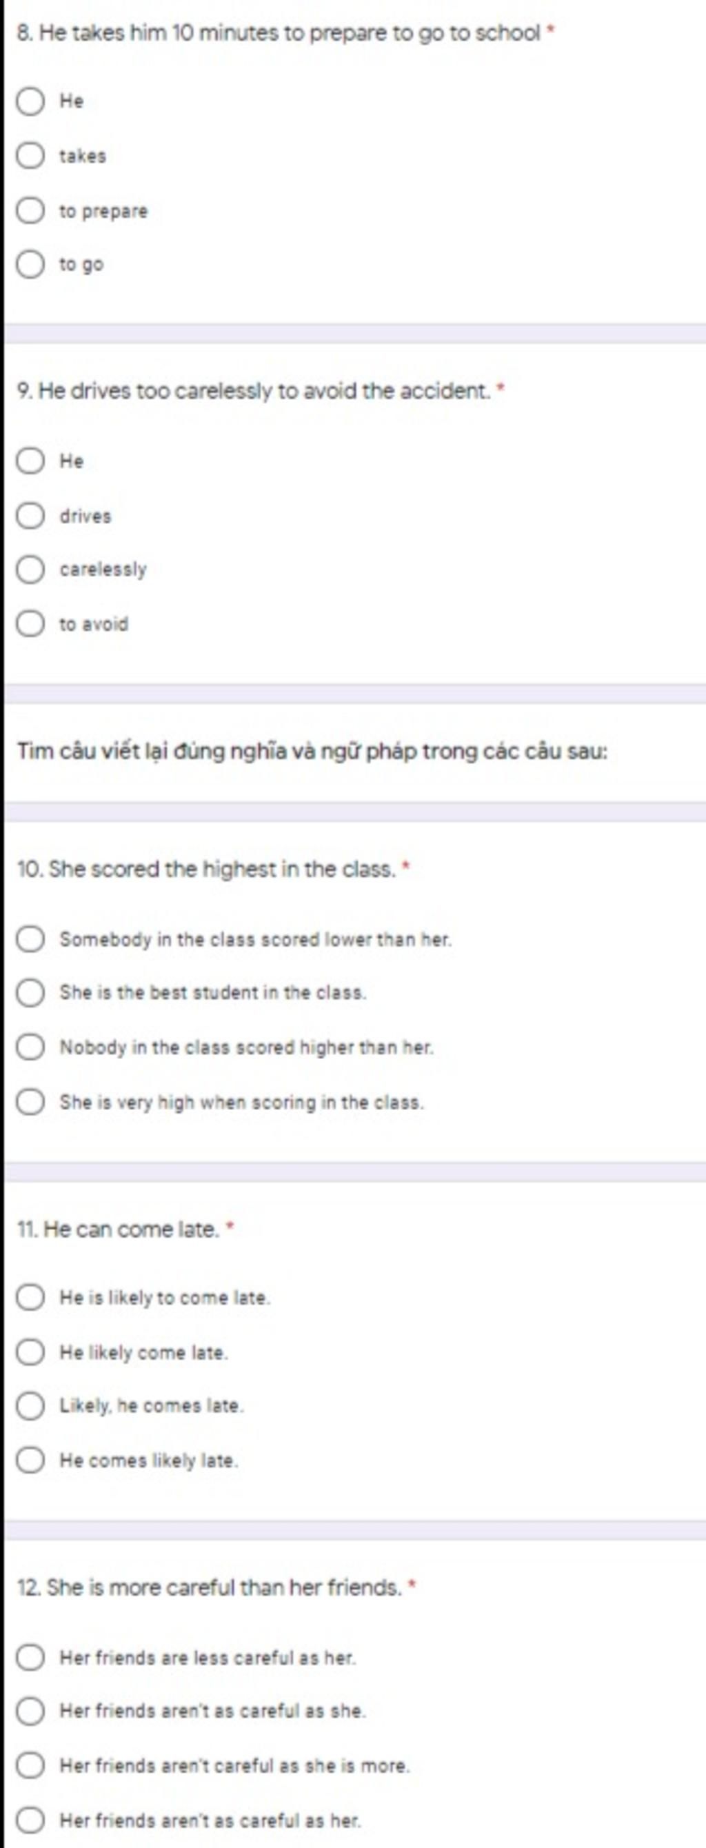Image resolution: width=706 pixels, height=1848 pixels.
Task: Choose 'Her friends aren't as careful as she'
Action: (30, 1711)
